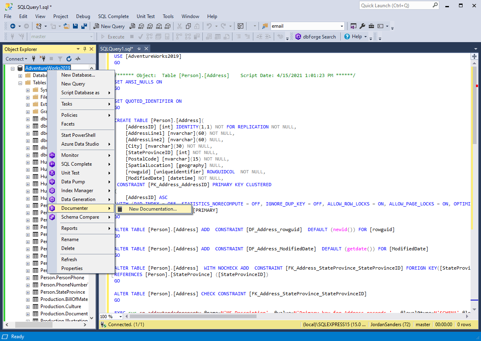Click the Save icon on the toolbar
This screenshot has width=481, height=341.
click(75, 26)
